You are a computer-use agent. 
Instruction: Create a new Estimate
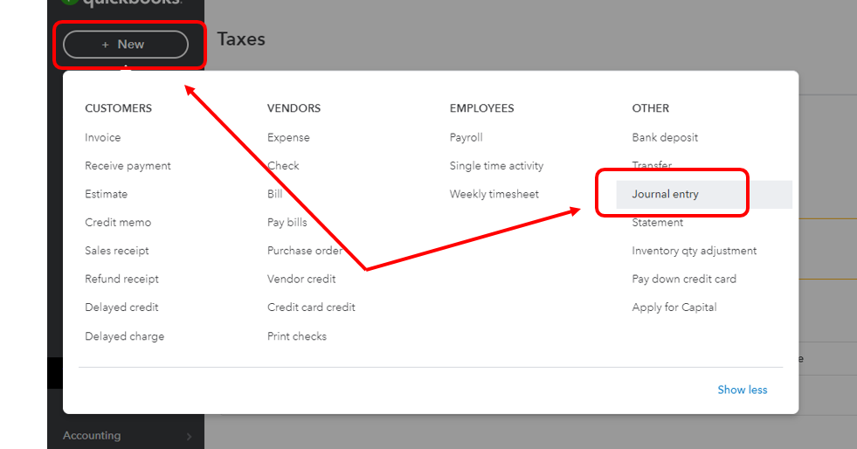click(x=106, y=194)
